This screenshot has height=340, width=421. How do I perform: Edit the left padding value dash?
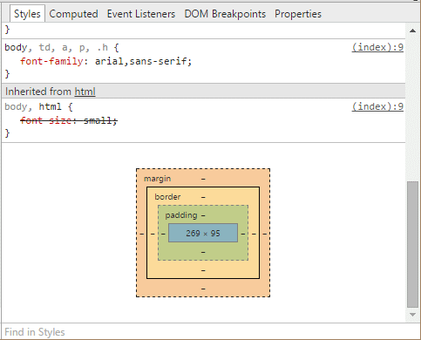(x=163, y=234)
